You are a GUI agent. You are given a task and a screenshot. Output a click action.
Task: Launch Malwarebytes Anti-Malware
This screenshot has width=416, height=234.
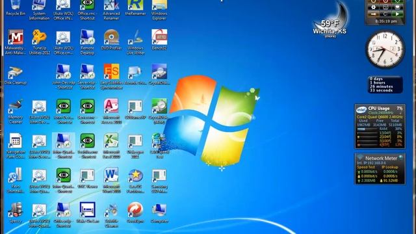(16, 42)
